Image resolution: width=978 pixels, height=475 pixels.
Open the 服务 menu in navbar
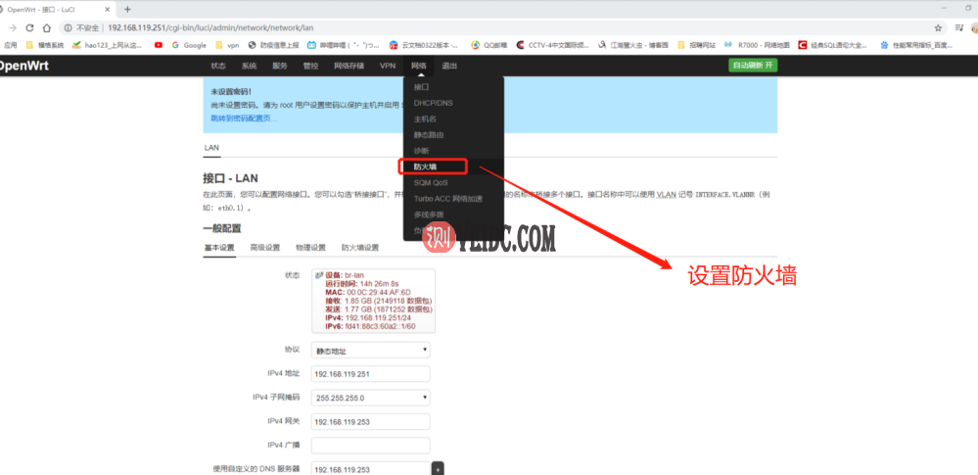click(280, 66)
